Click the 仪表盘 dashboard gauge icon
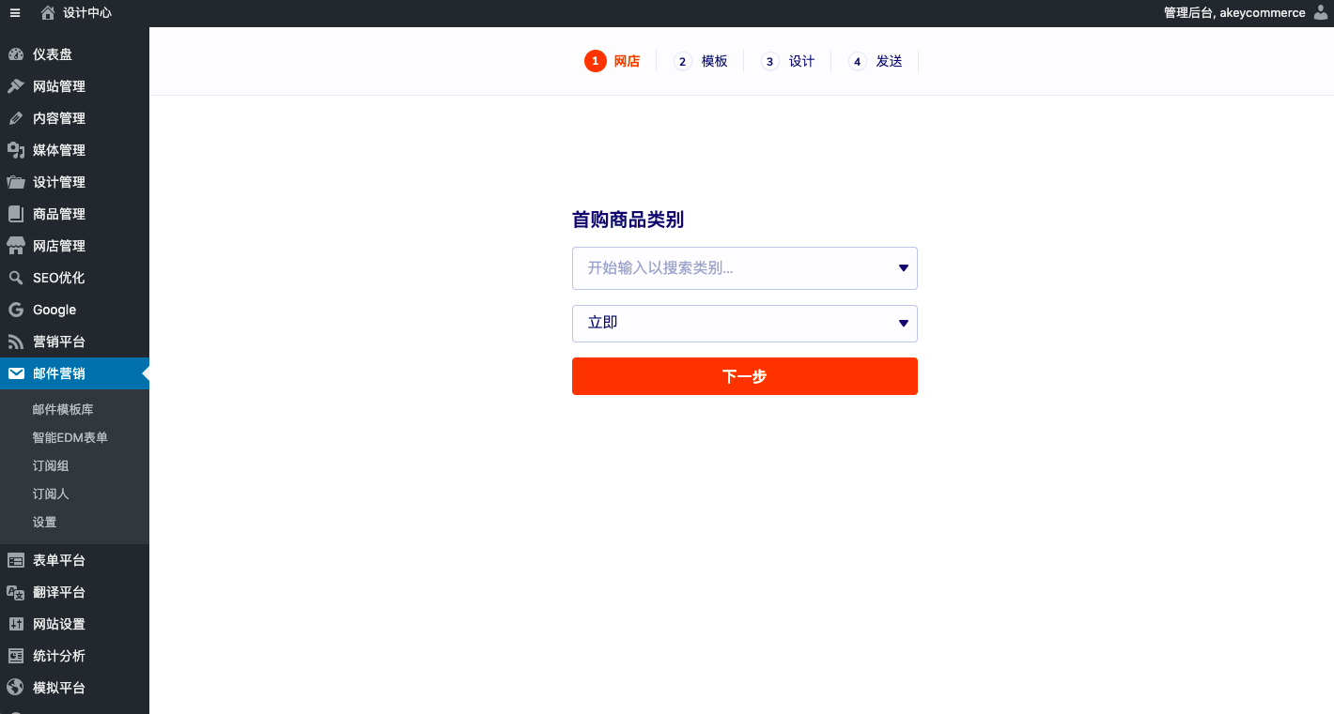 click(16, 54)
